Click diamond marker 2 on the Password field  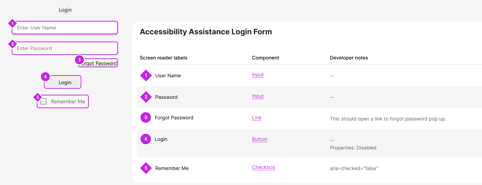[x=12, y=44]
